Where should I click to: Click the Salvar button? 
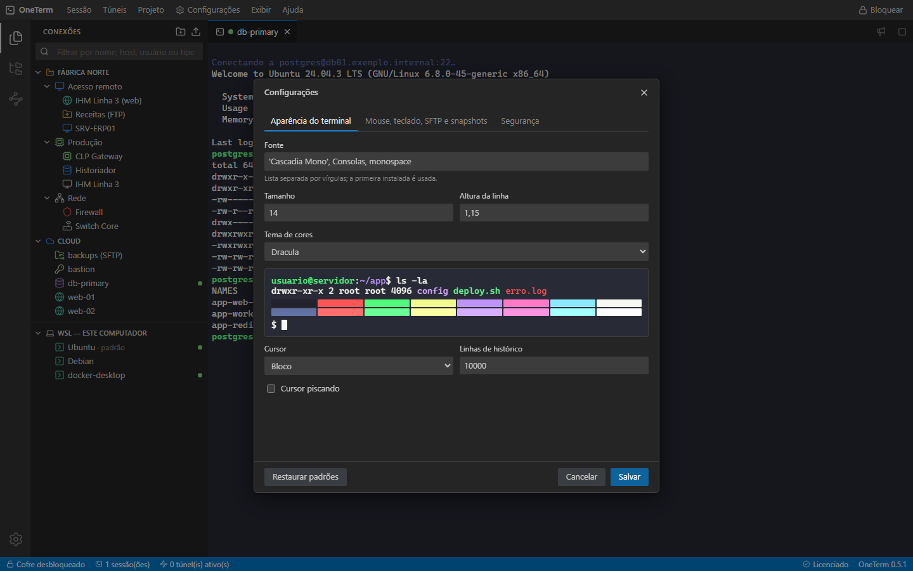630,477
